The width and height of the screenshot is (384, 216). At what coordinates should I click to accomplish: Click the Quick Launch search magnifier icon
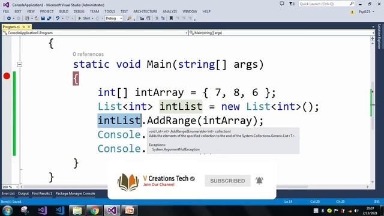[x=352, y=4]
